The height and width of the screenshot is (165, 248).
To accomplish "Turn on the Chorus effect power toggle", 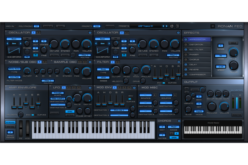I will point(186,59).
